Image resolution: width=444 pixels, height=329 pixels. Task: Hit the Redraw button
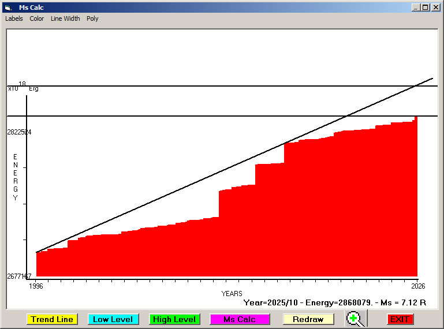308,319
